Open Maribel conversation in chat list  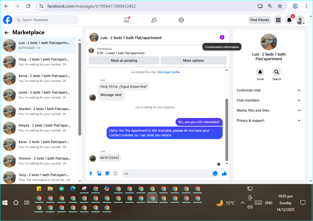coord(39,112)
